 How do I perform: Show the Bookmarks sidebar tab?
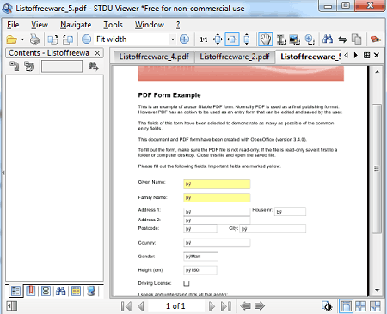pos(31,291)
